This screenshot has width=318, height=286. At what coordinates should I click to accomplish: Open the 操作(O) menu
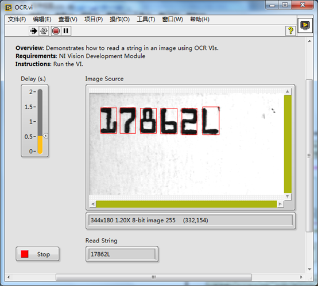pyautogui.click(x=119, y=20)
